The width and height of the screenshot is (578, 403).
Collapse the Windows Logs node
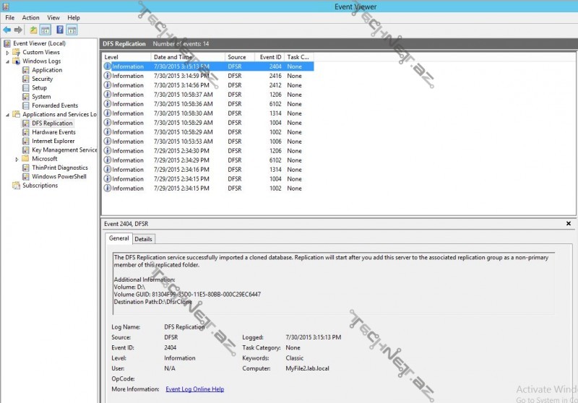(7, 61)
